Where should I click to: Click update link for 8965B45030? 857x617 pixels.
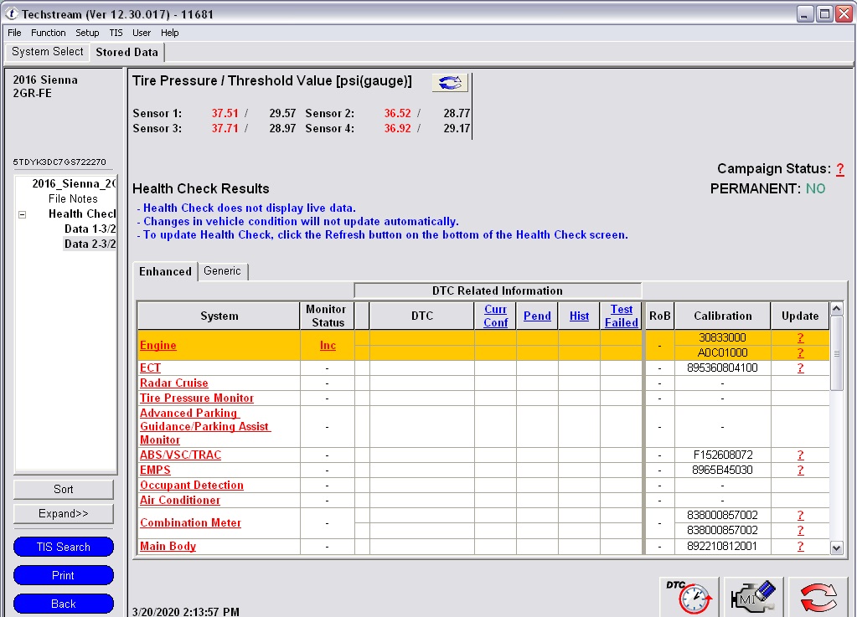(800, 470)
